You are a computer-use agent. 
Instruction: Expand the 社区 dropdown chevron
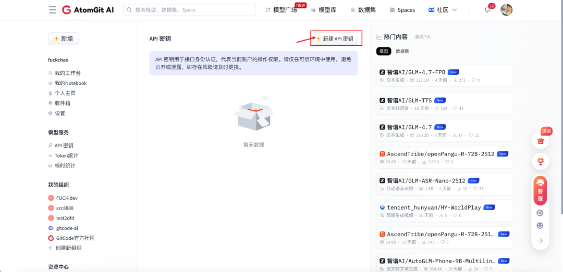[454, 10]
